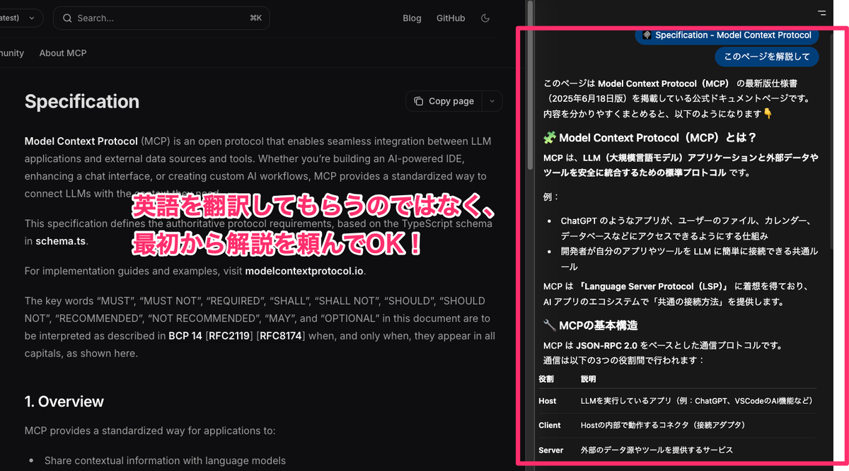
Task: Visit the modelcontextprotocol.io link
Action: pyautogui.click(x=306, y=271)
